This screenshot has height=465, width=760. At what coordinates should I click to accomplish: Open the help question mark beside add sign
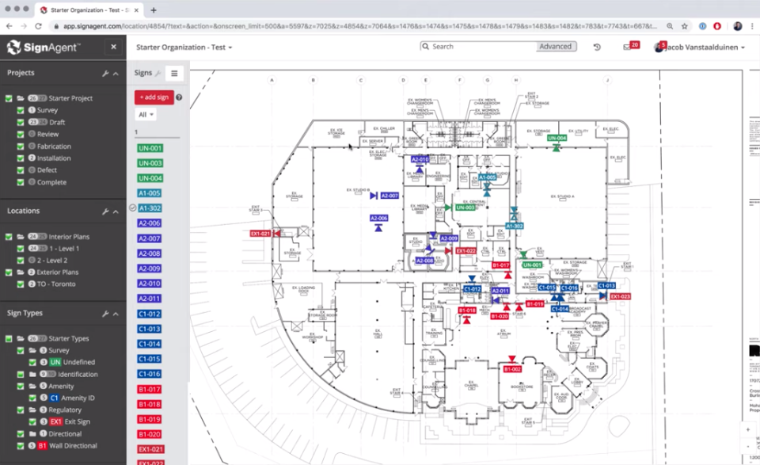[x=179, y=97]
